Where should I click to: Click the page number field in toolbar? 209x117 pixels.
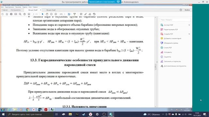click(34, 14)
